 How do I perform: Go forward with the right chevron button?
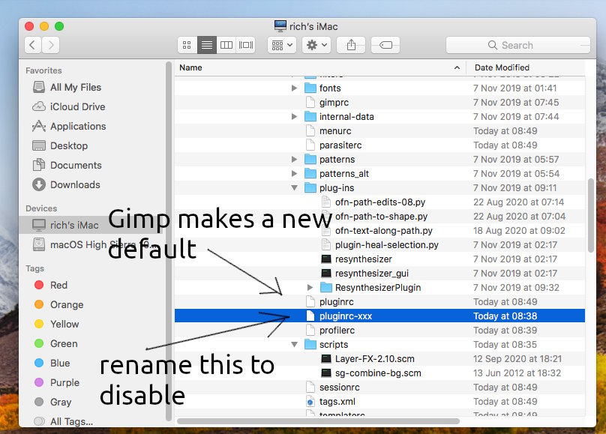pyautogui.click(x=51, y=45)
